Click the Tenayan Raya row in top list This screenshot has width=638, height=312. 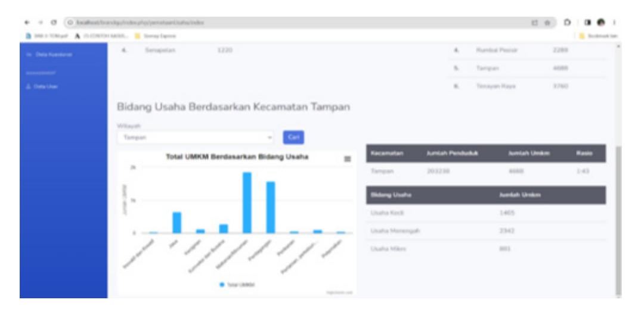[x=527, y=86]
